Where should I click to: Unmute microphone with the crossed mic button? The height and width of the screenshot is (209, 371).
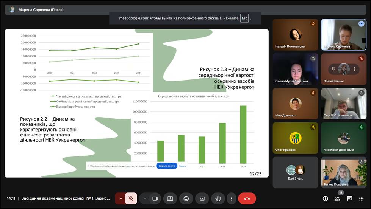coord(131,198)
